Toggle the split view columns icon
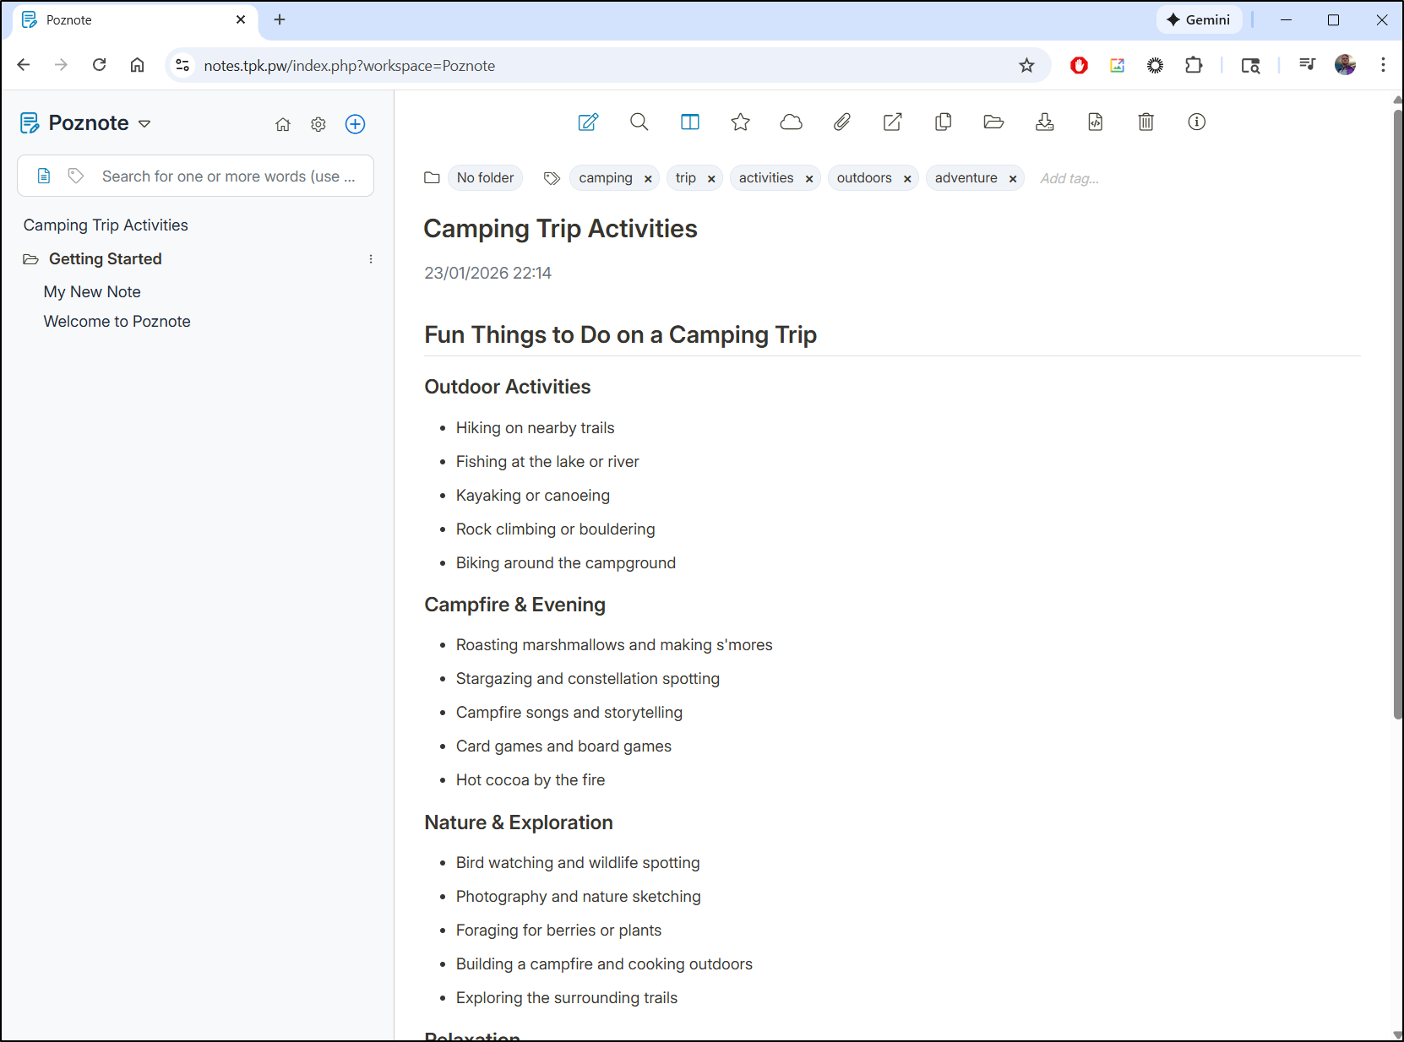The image size is (1404, 1042). (x=690, y=122)
